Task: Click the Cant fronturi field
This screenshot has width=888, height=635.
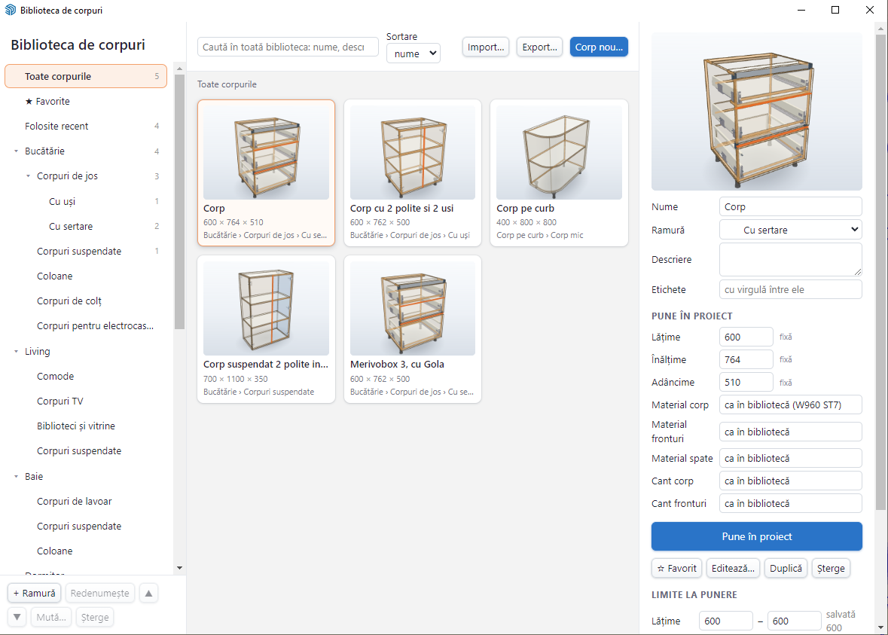Action: [x=791, y=504]
